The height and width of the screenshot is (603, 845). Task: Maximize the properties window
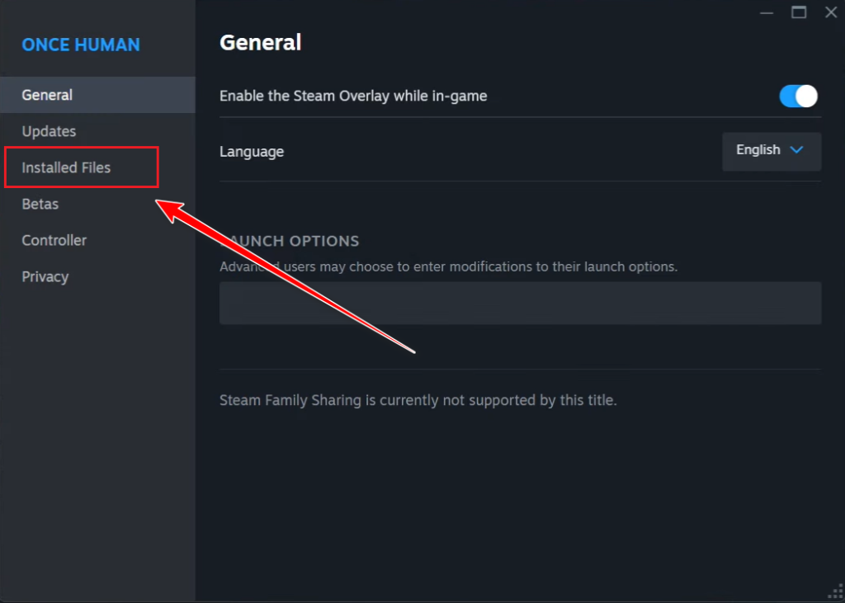(x=798, y=12)
